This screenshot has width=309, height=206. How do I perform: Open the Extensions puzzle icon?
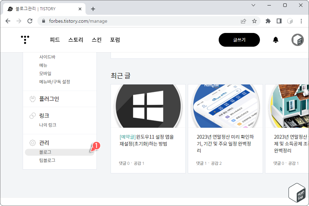click(268, 21)
